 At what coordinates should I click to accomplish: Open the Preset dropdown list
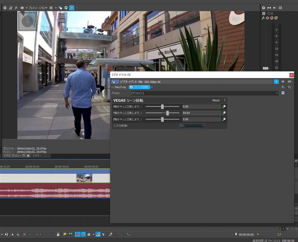(277, 93)
